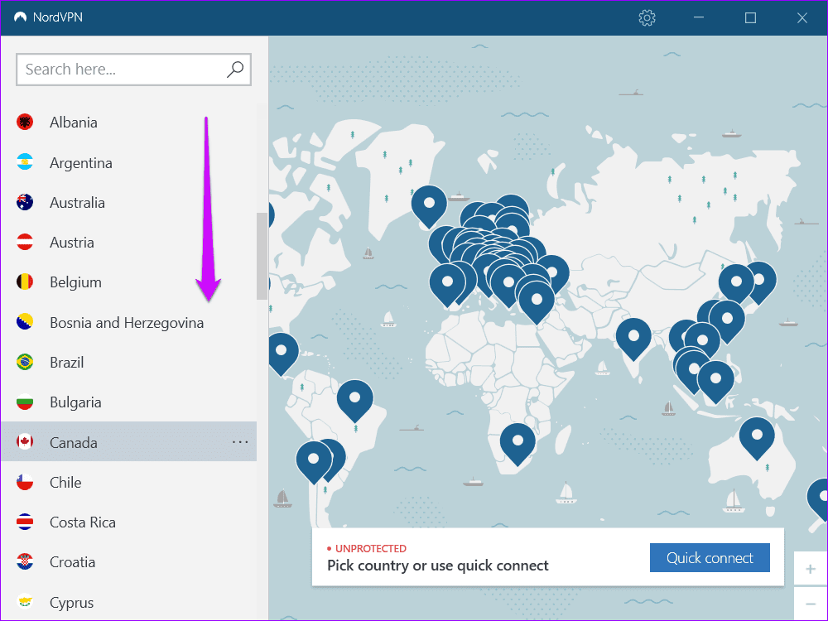Select the India map pin
The image size is (828, 621).
[x=633, y=338]
